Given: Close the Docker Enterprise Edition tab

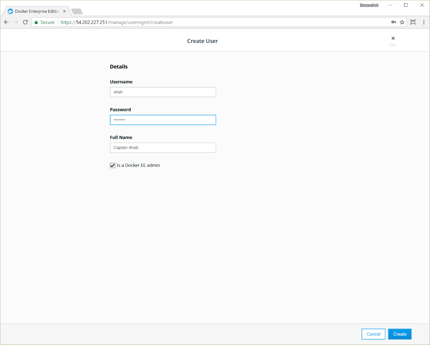Looking at the screenshot, I should pyautogui.click(x=64, y=11).
